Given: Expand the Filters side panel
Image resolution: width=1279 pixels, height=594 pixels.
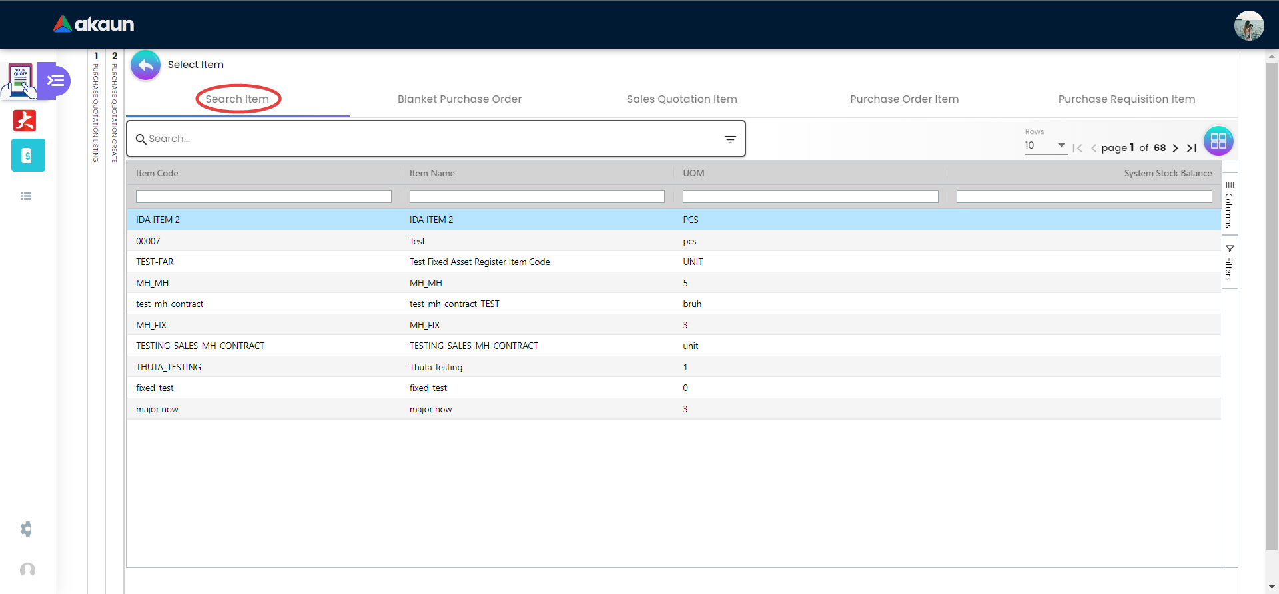Looking at the screenshot, I should coord(1229,262).
